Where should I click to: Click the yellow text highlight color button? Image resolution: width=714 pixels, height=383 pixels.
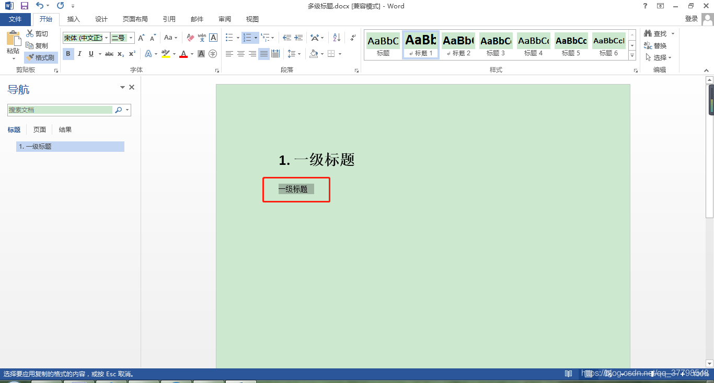(x=166, y=54)
